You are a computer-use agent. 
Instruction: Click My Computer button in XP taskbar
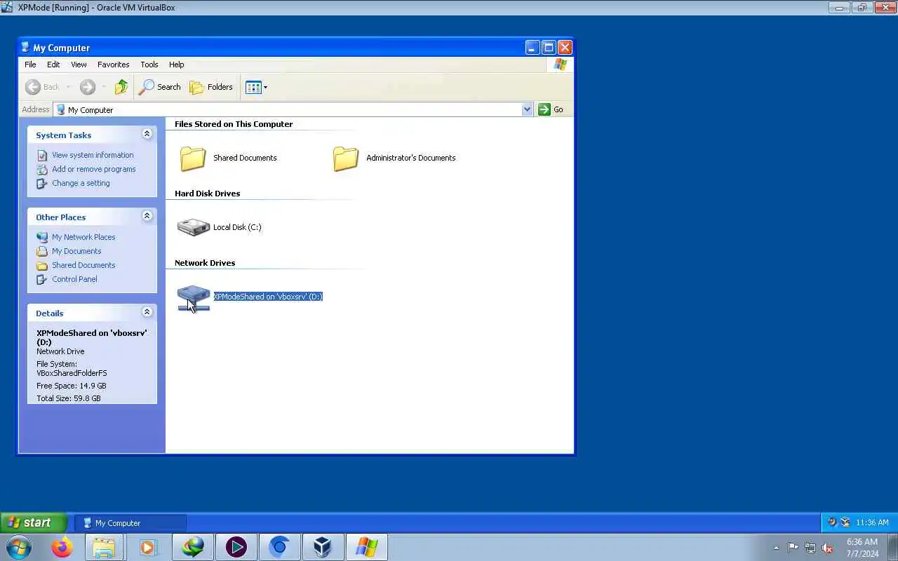pyautogui.click(x=130, y=523)
